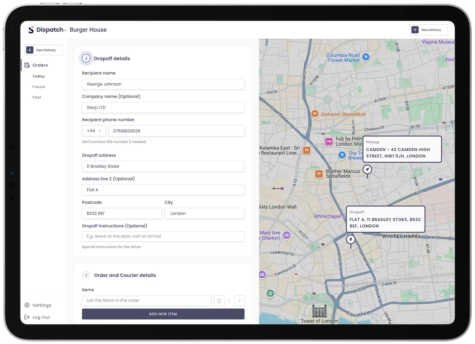475x344 pixels.
Task: Click the Orders list icon in sidebar
Action: (27, 65)
